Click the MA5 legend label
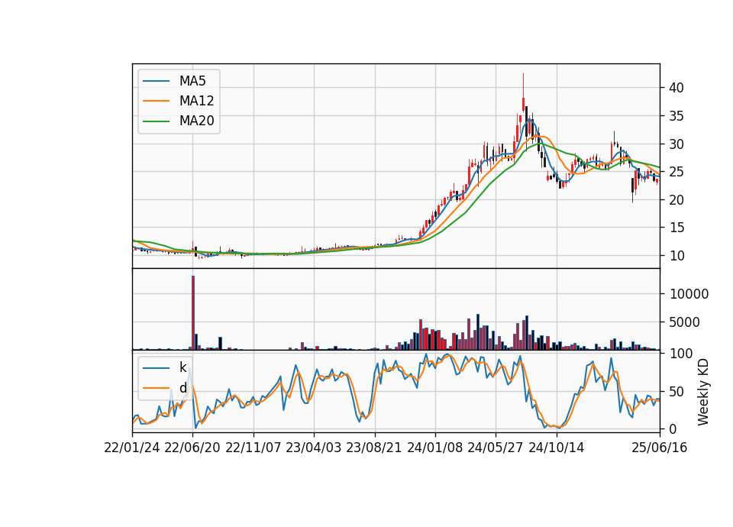733x527 pixels. pyautogui.click(x=192, y=81)
